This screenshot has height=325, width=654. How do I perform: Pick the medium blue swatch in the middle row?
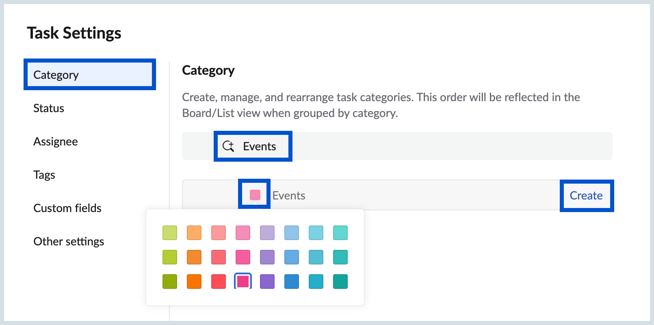click(292, 257)
